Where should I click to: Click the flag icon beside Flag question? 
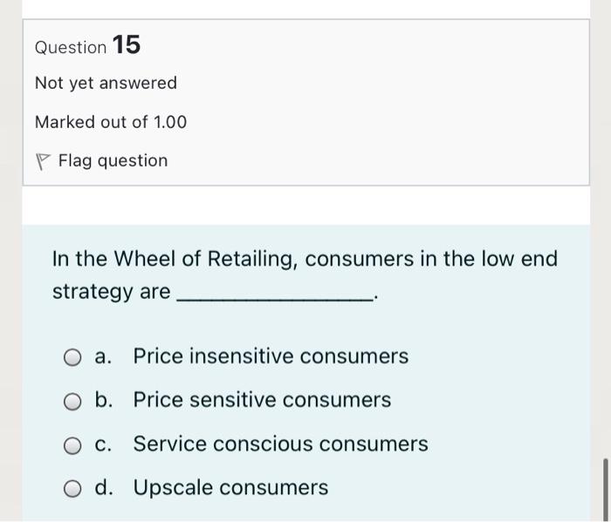point(43,161)
